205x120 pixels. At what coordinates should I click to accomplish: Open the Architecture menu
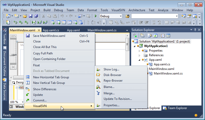pyautogui.click(x=137, y=10)
